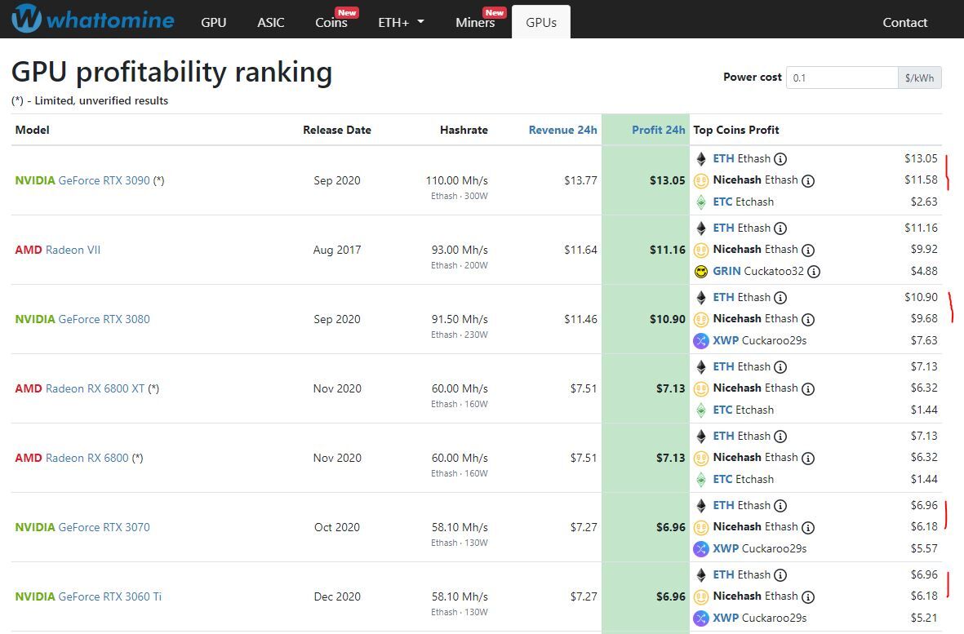Click GRIN smiley coin icon
This screenshot has width=964, height=634.
click(x=701, y=272)
